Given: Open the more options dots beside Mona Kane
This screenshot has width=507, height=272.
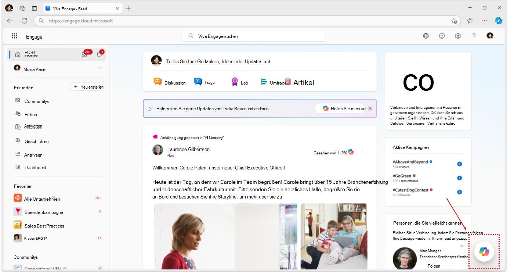Looking at the screenshot, I should (99, 68).
